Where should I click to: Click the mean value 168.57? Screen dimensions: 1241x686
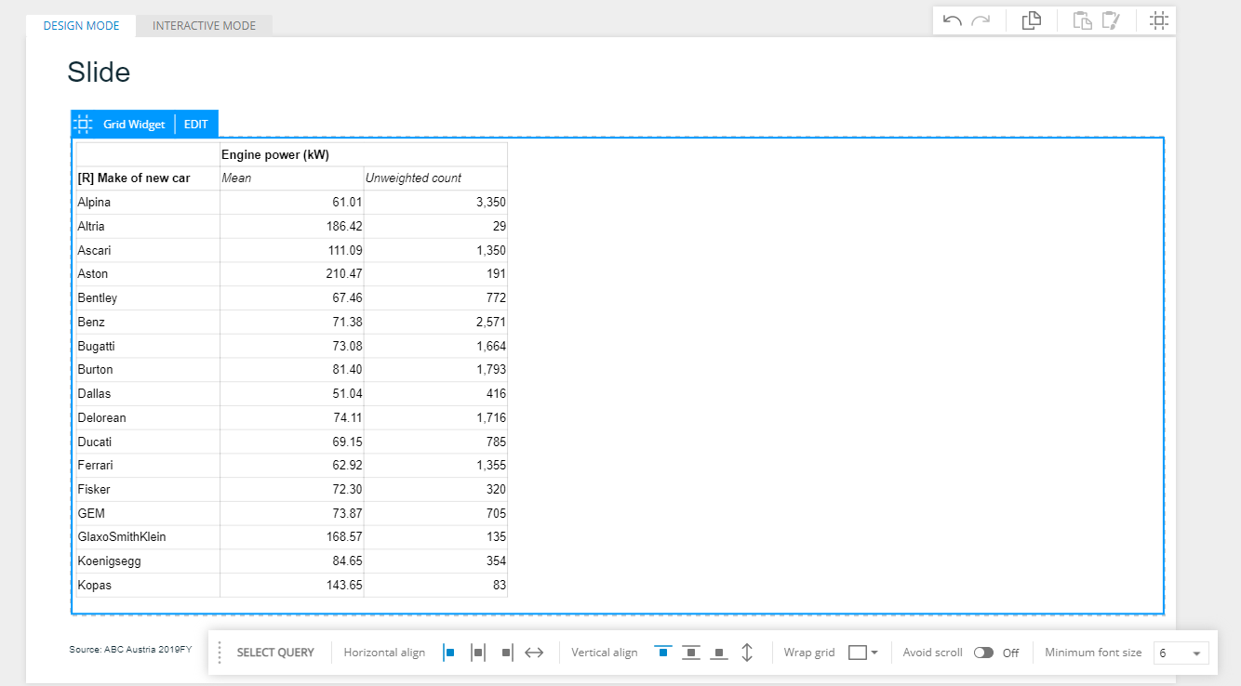[x=344, y=536]
